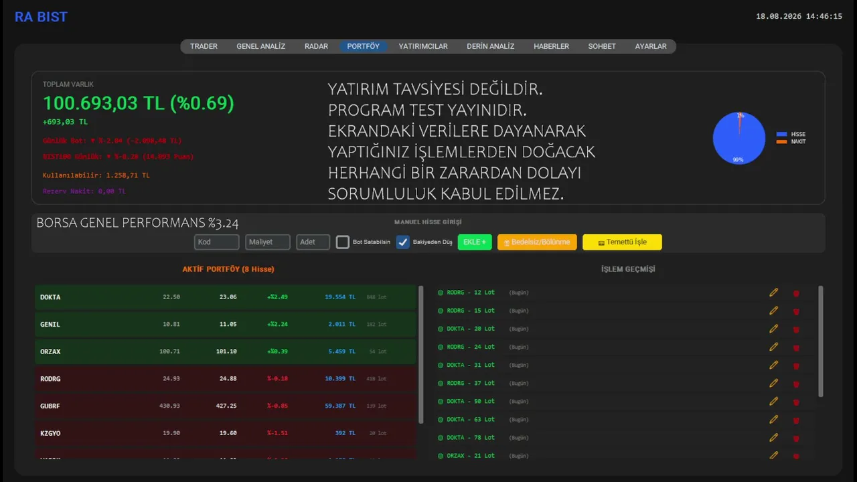
Task: Delete the DOKTA - 78 Lot transaction
Action: (x=796, y=438)
